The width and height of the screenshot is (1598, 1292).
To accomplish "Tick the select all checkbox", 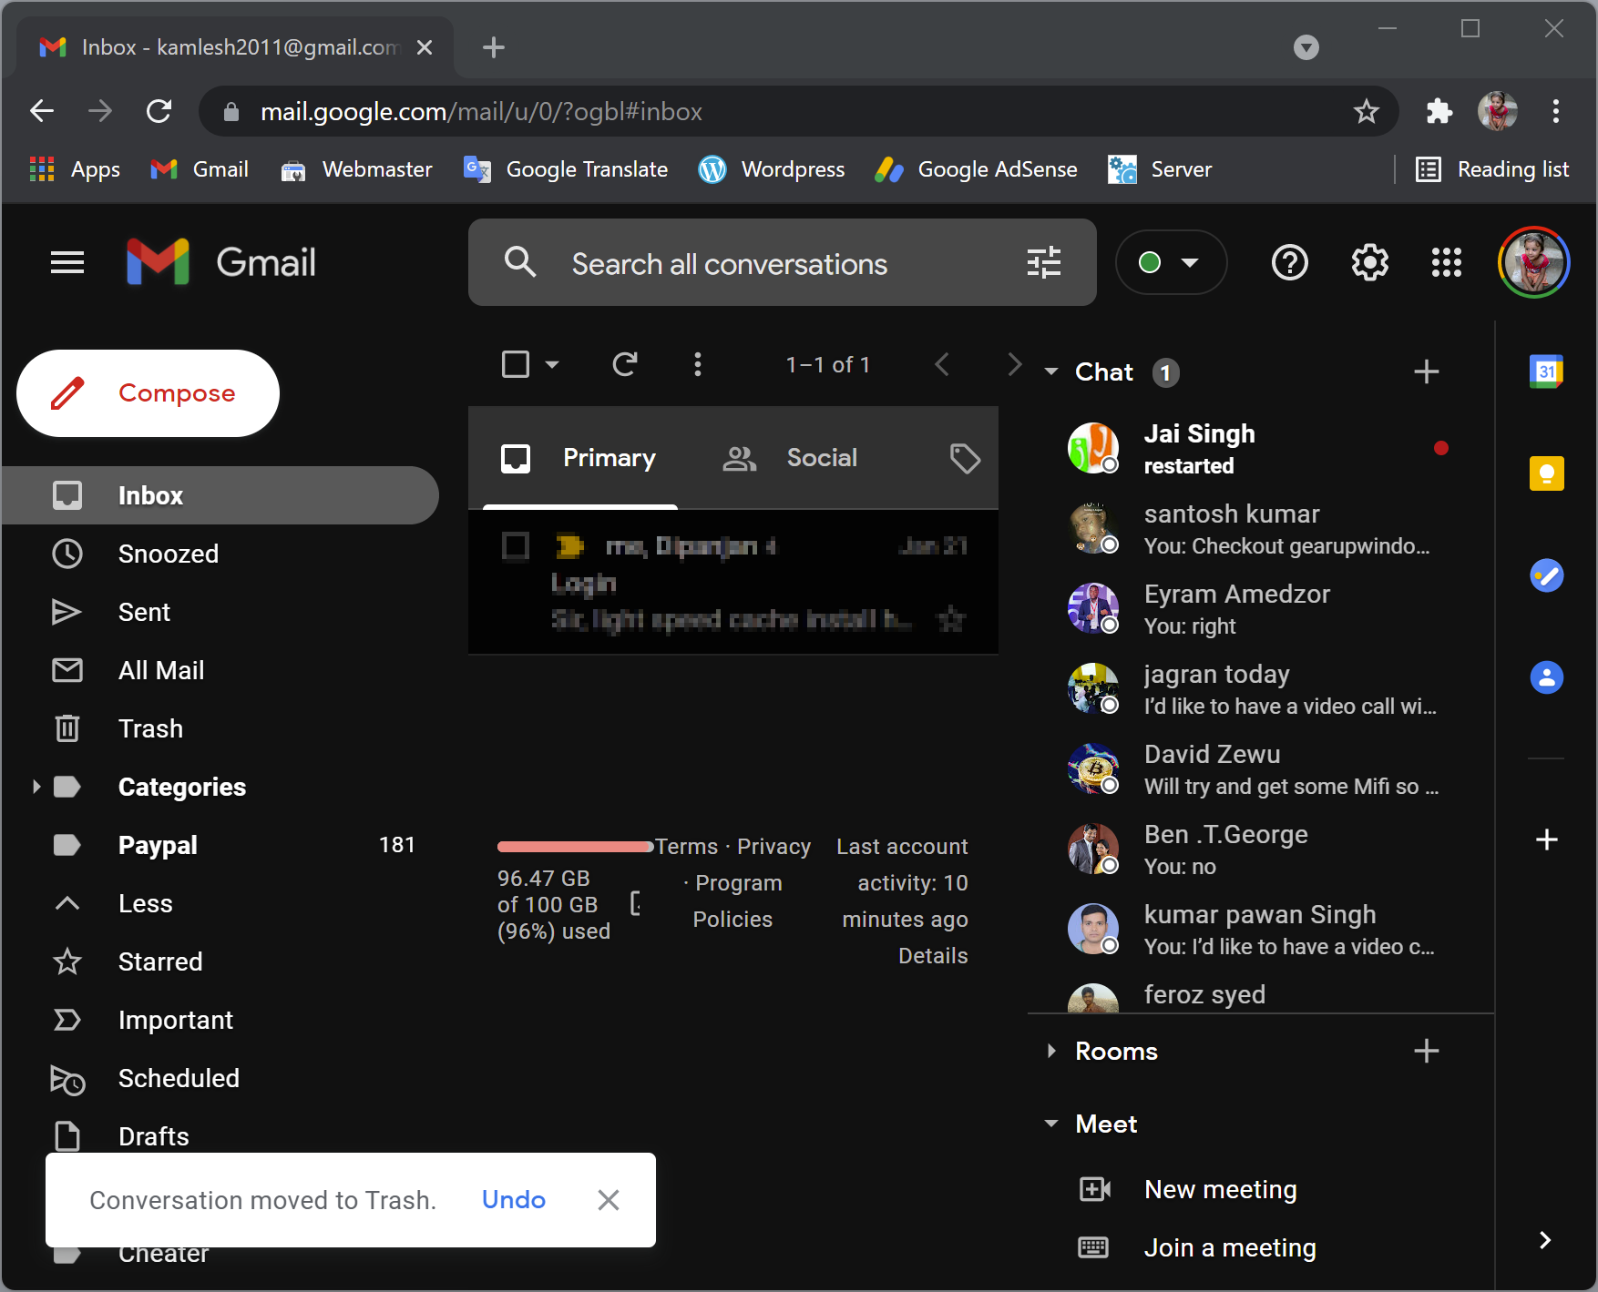I will coord(516,365).
